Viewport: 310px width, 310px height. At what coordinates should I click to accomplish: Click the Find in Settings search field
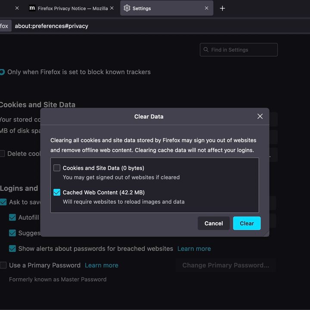tap(239, 50)
